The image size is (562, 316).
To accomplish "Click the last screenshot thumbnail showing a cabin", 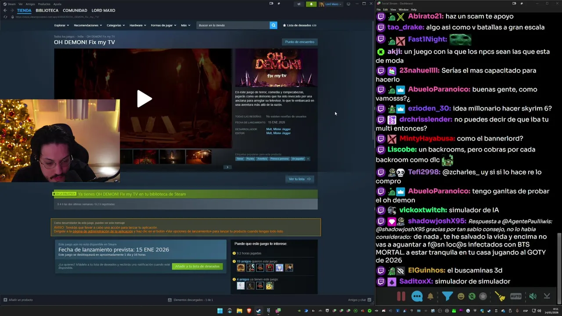I will 198,156.
